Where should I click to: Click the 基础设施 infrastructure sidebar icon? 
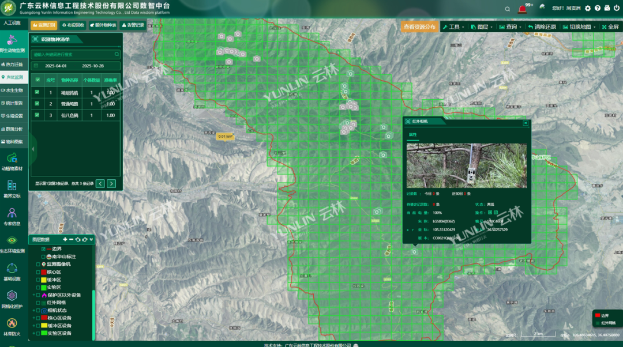(x=12, y=269)
